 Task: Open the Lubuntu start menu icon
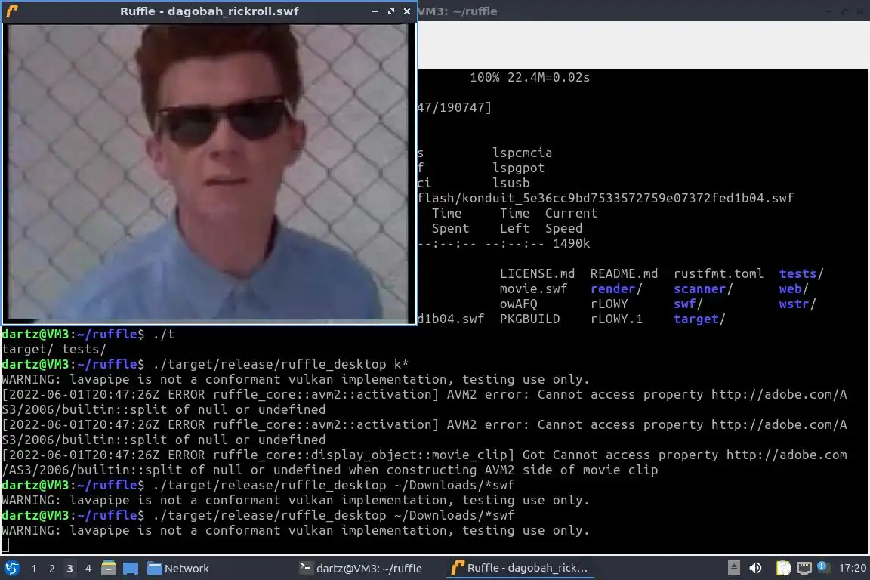tap(11, 569)
